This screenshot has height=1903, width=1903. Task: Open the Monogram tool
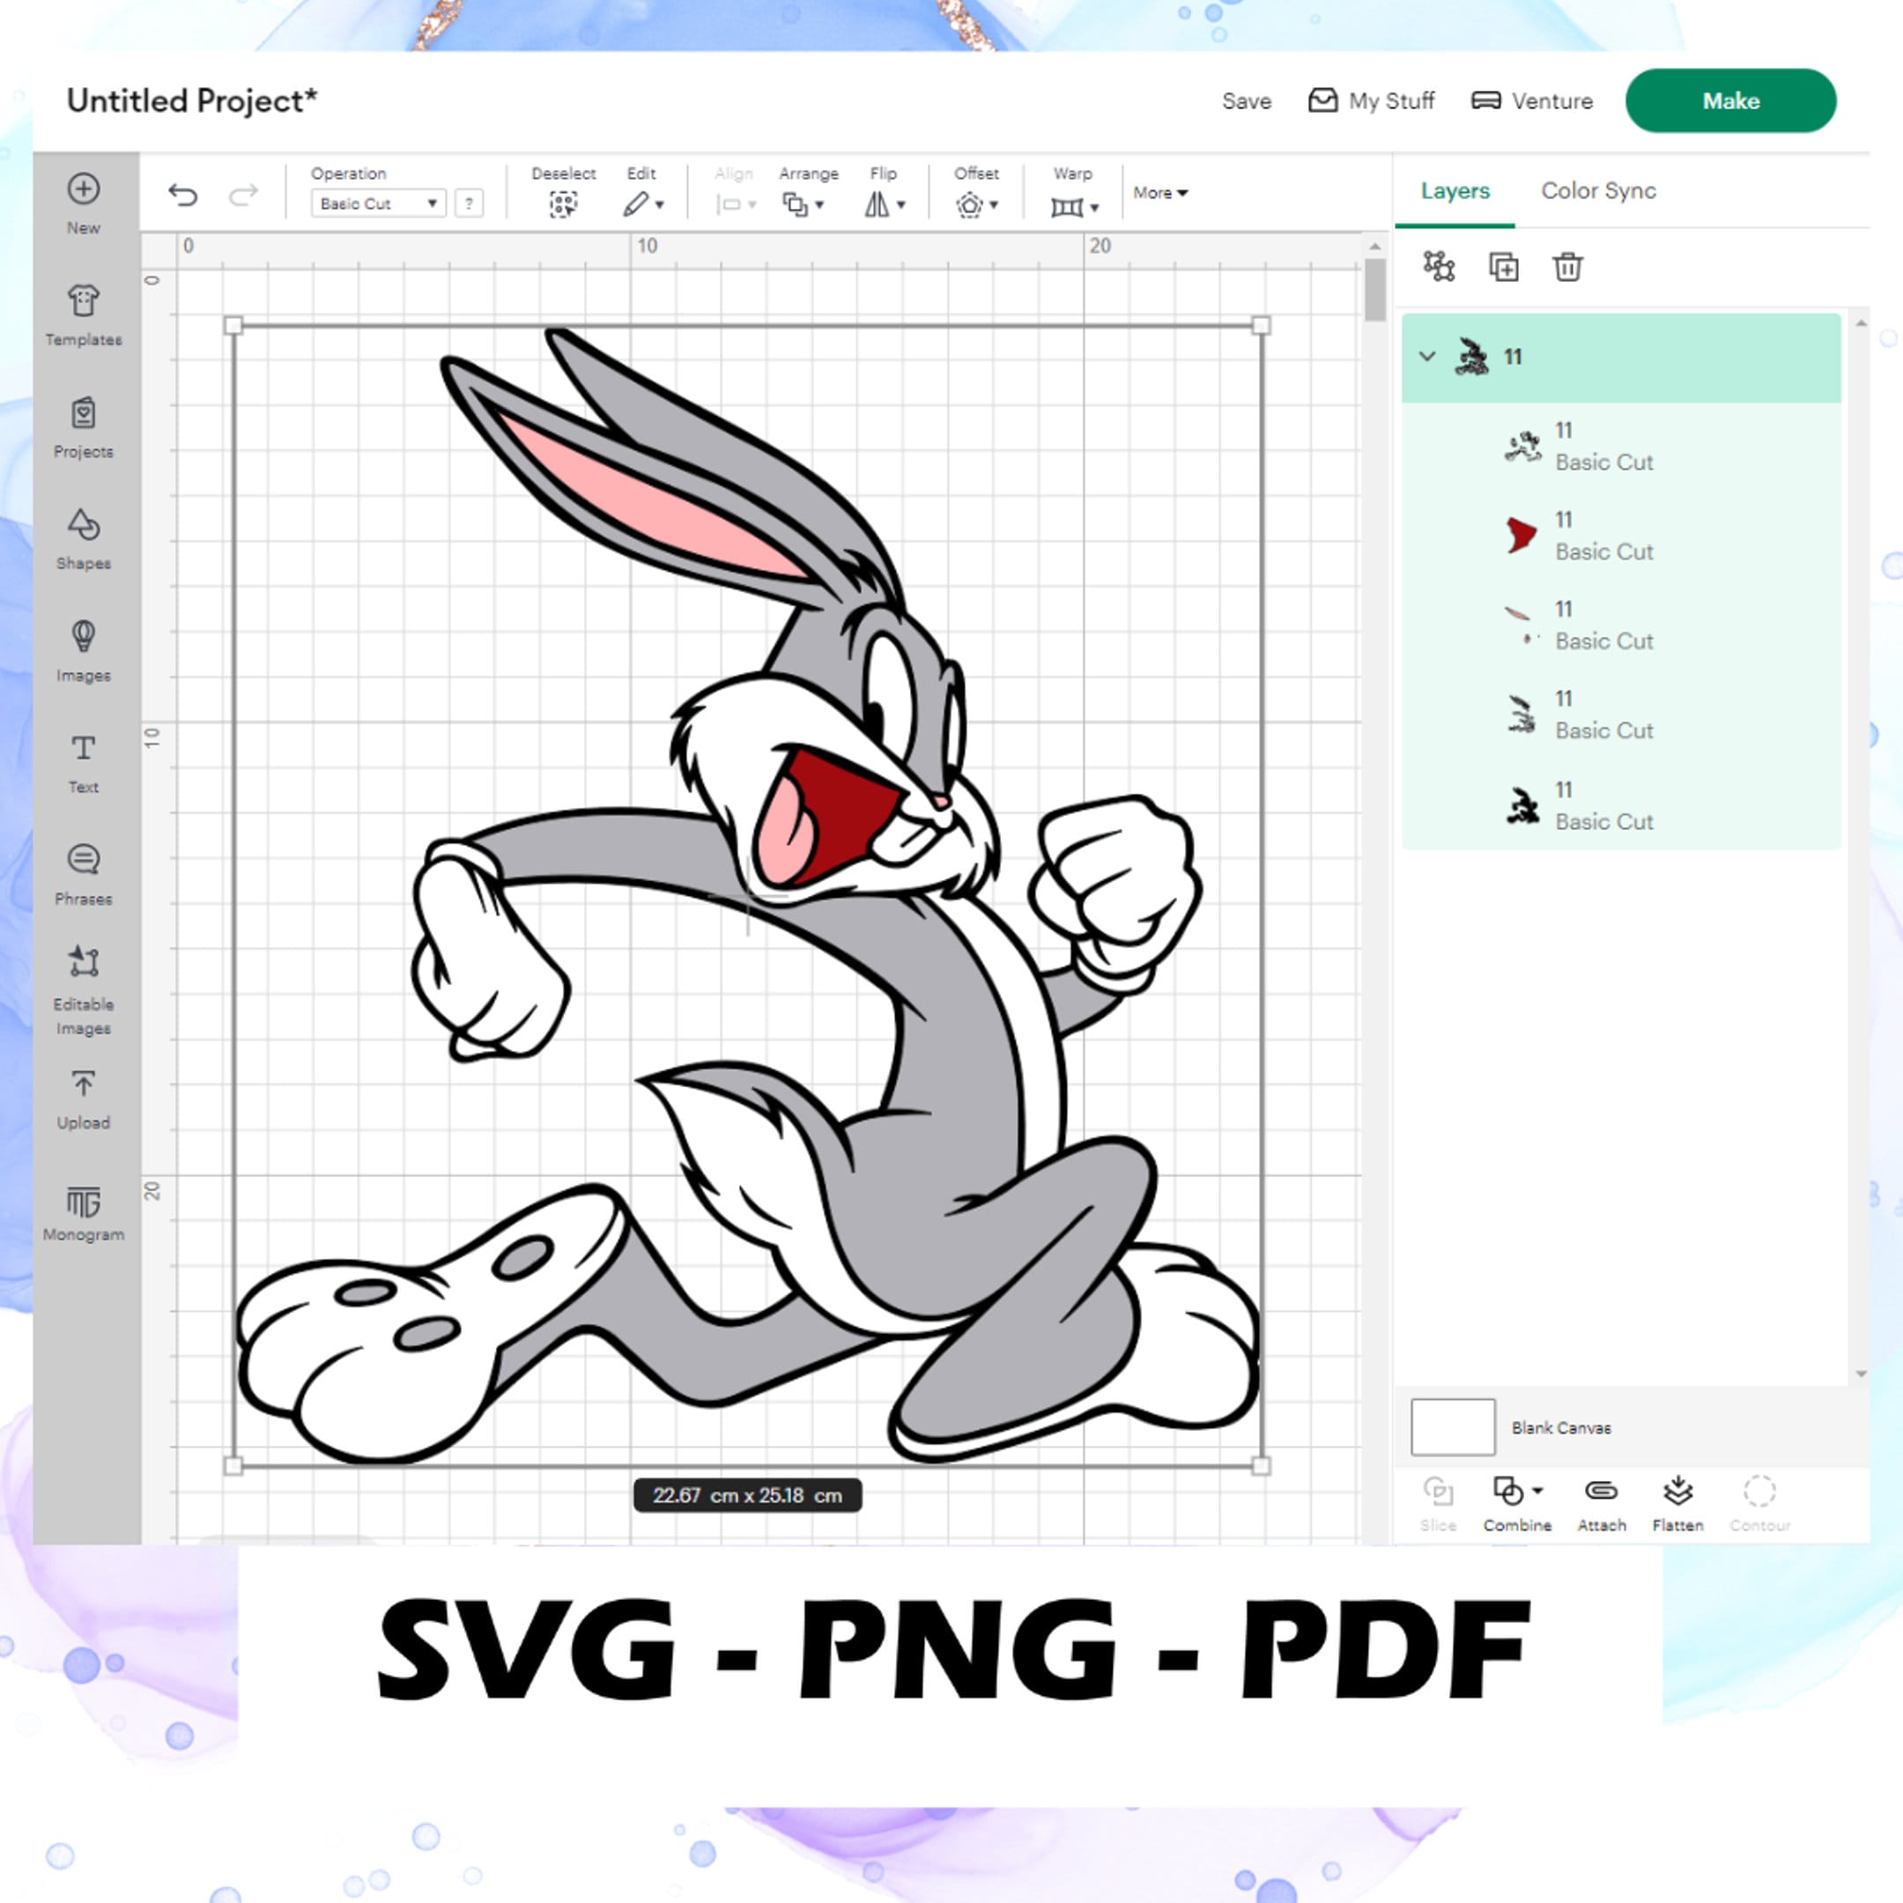click(x=84, y=1213)
